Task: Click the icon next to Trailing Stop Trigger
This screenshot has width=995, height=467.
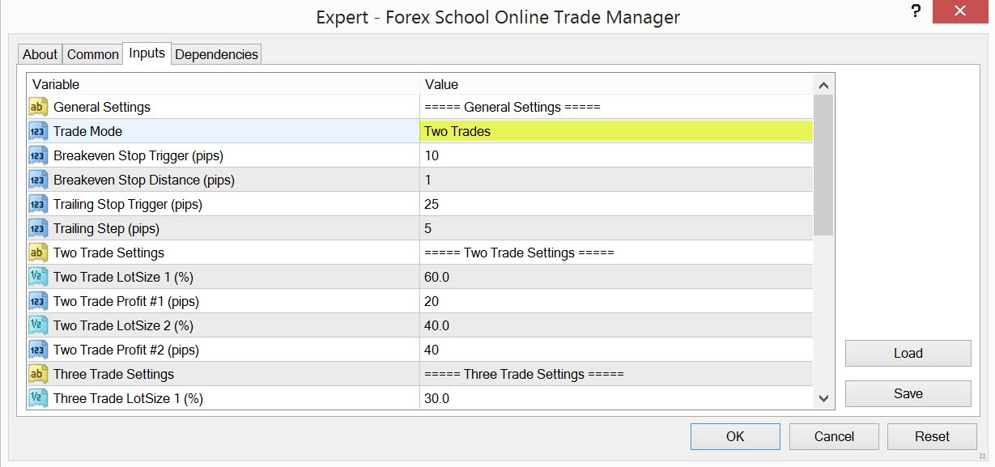Action: [x=38, y=204]
